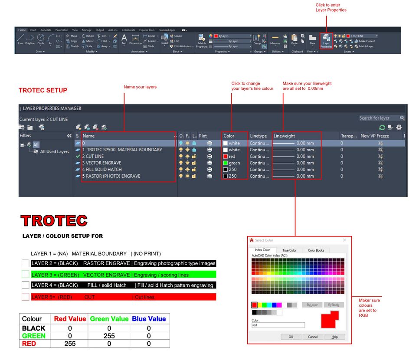Select the Line draw tool
The image size is (416, 354).
tap(21, 39)
